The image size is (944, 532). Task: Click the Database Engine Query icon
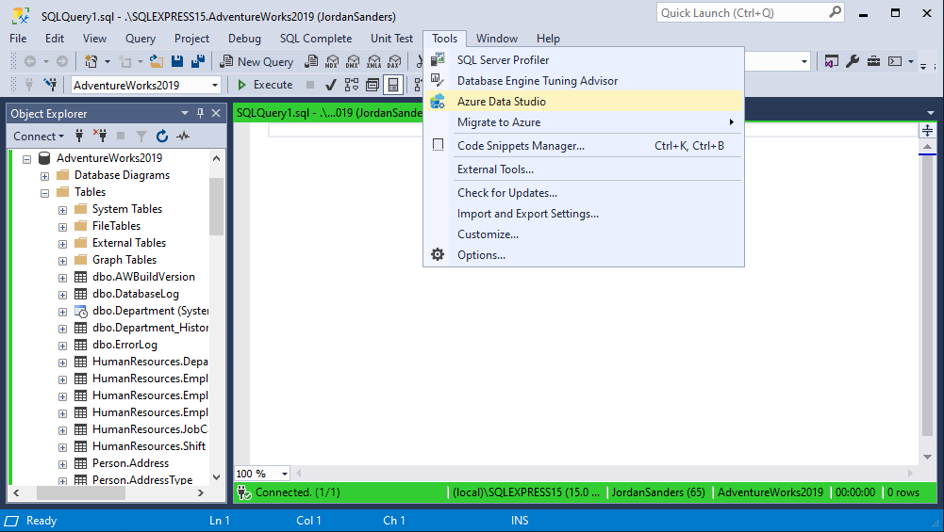pyautogui.click(x=311, y=61)
